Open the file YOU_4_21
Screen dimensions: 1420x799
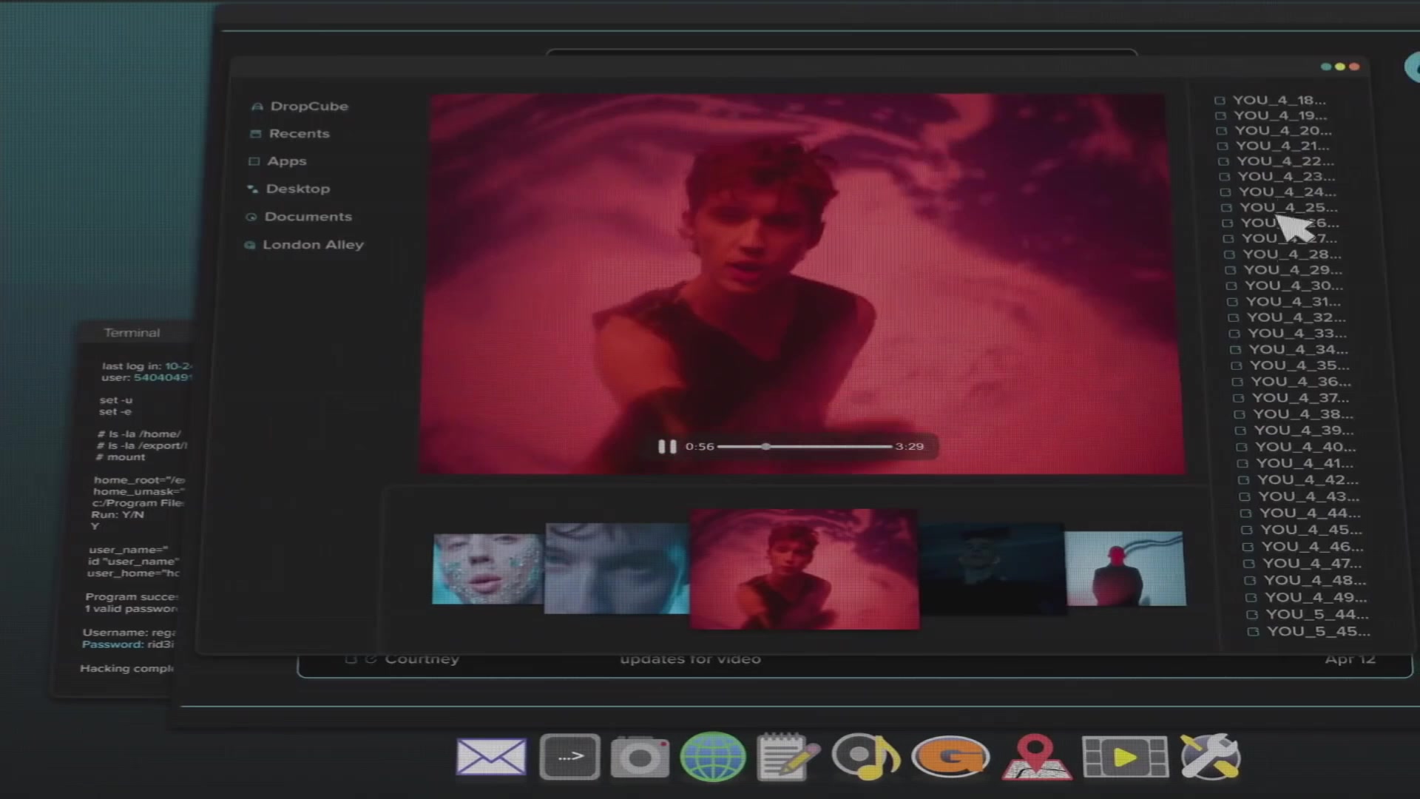pos(1282,146)
